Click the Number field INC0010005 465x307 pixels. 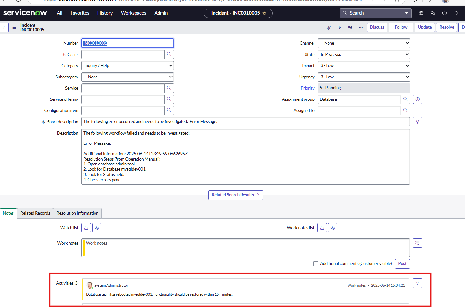pyautogui.click(x=128, y=43)
